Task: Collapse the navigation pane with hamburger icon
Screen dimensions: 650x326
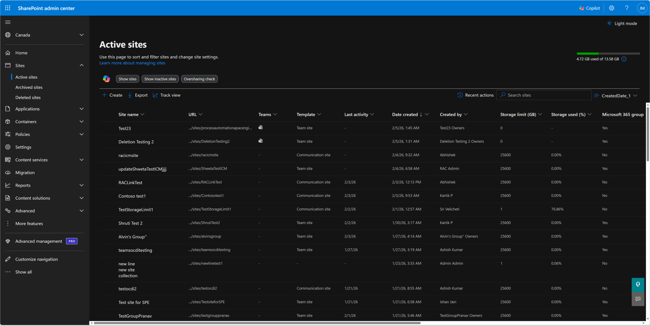Action: click(x=7, y=22)
